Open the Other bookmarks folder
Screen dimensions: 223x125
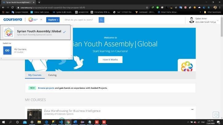pyautogui.click(x=212, y=12)
